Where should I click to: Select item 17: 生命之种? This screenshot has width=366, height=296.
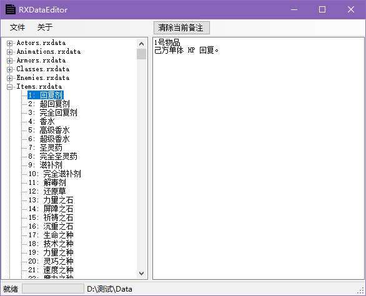(51, 235)
